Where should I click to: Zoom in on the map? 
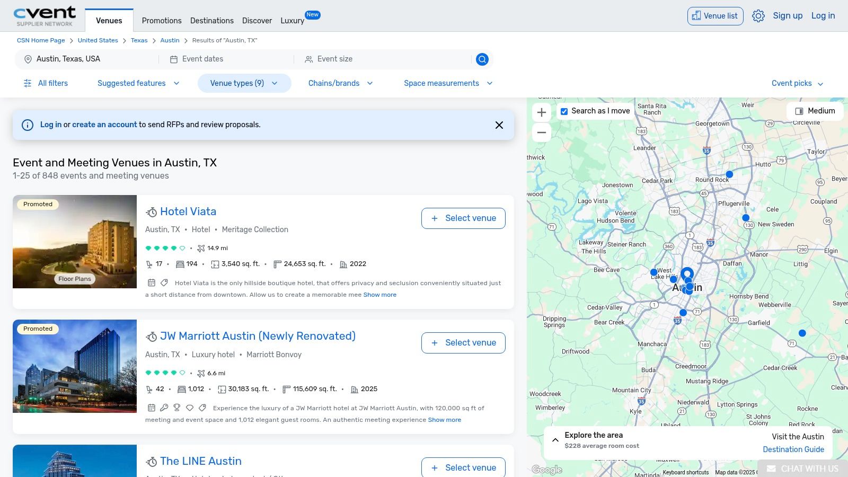pos(542,112)
